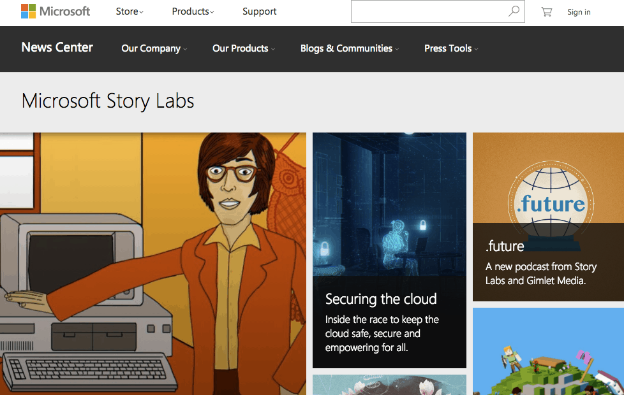
Task: Open the Our Products dropdown
Action: [x=244, y=48]
